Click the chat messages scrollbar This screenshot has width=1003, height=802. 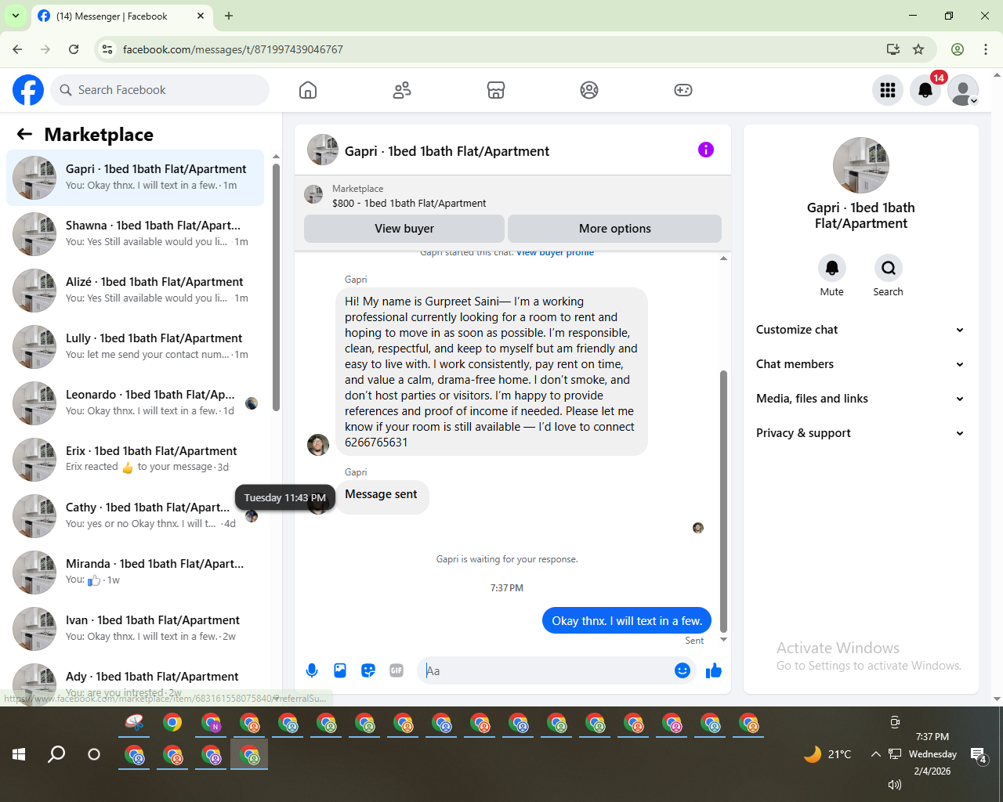(x=723, y=501)
